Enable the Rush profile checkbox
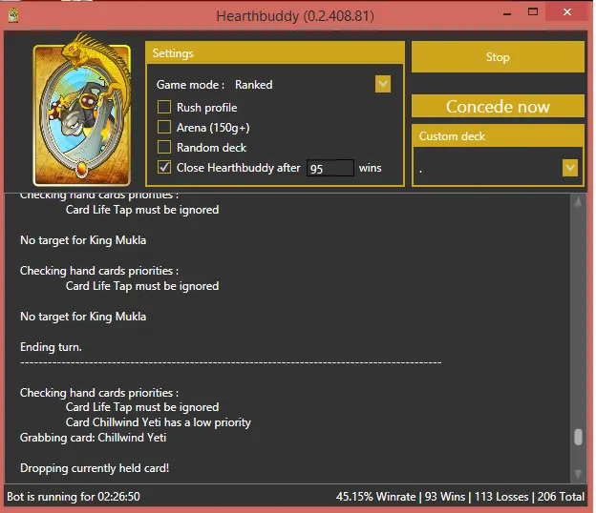This screenshot has width=596, height=513. coord(164,107)
